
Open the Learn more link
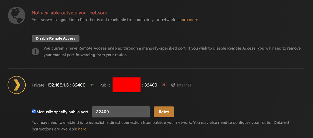click(x=188, y=20)
